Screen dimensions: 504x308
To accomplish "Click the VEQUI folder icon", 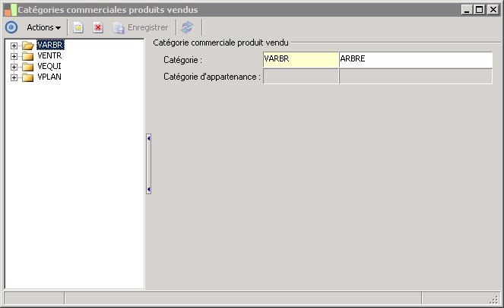I will 28,67.
